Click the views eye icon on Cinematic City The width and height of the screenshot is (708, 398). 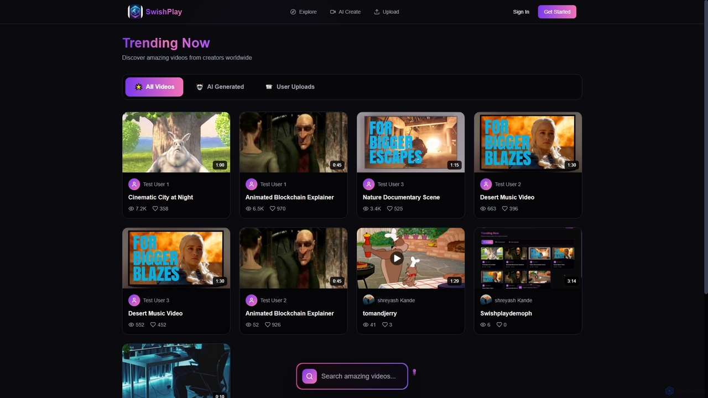(x=131, y=208)
